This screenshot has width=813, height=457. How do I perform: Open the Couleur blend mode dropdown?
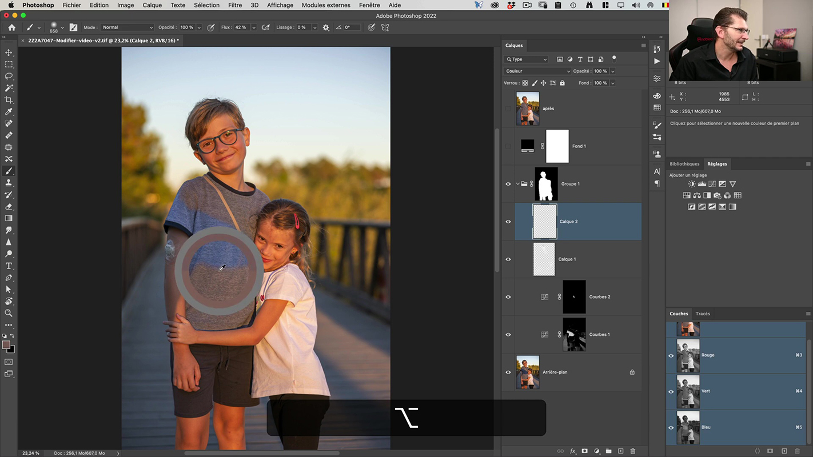click(x=537, y=71)
